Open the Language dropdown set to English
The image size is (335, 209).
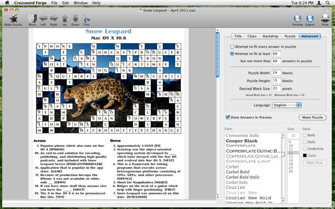click(286, 105)
